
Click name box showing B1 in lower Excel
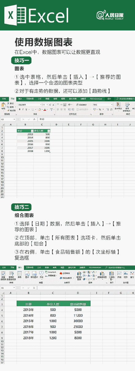click(x=8, y=288)
